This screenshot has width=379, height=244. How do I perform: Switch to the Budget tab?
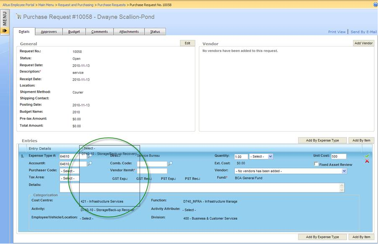tap(74, 32)
